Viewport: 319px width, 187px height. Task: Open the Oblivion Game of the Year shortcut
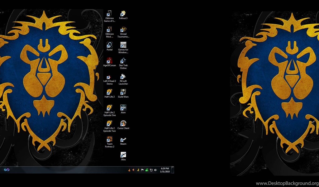[x=109, y=16]
